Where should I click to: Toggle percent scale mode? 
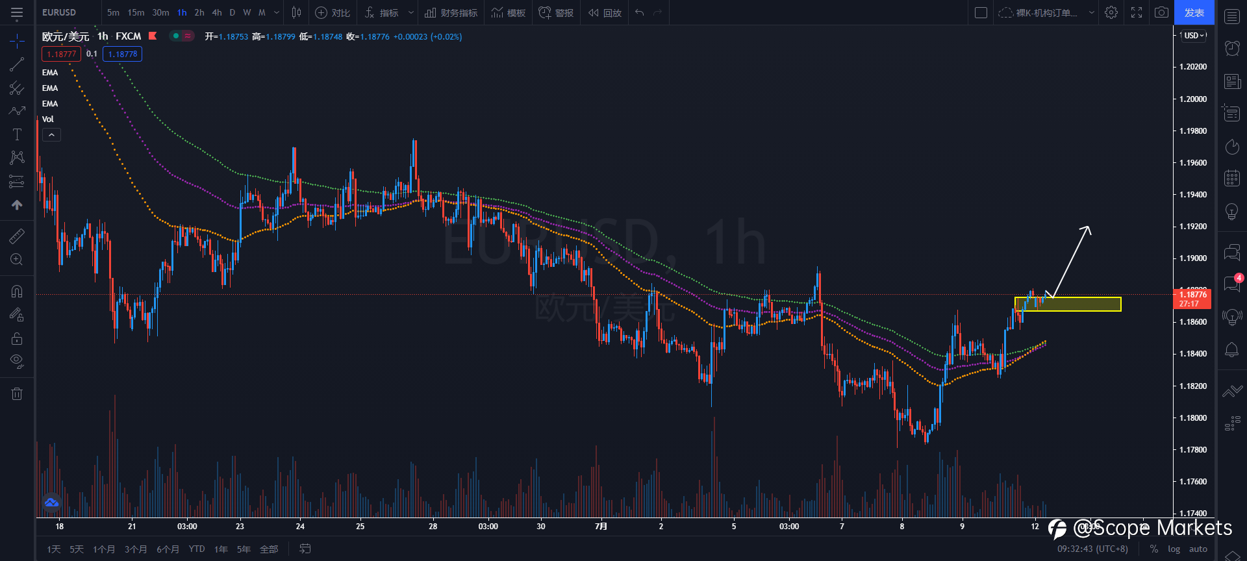tap(1154, 549)
